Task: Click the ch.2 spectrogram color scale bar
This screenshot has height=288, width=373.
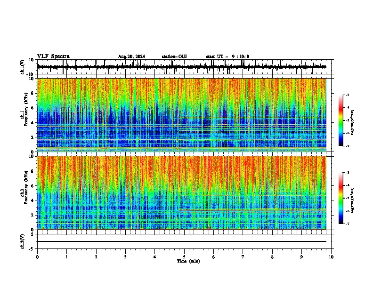Action: (341, 198)
